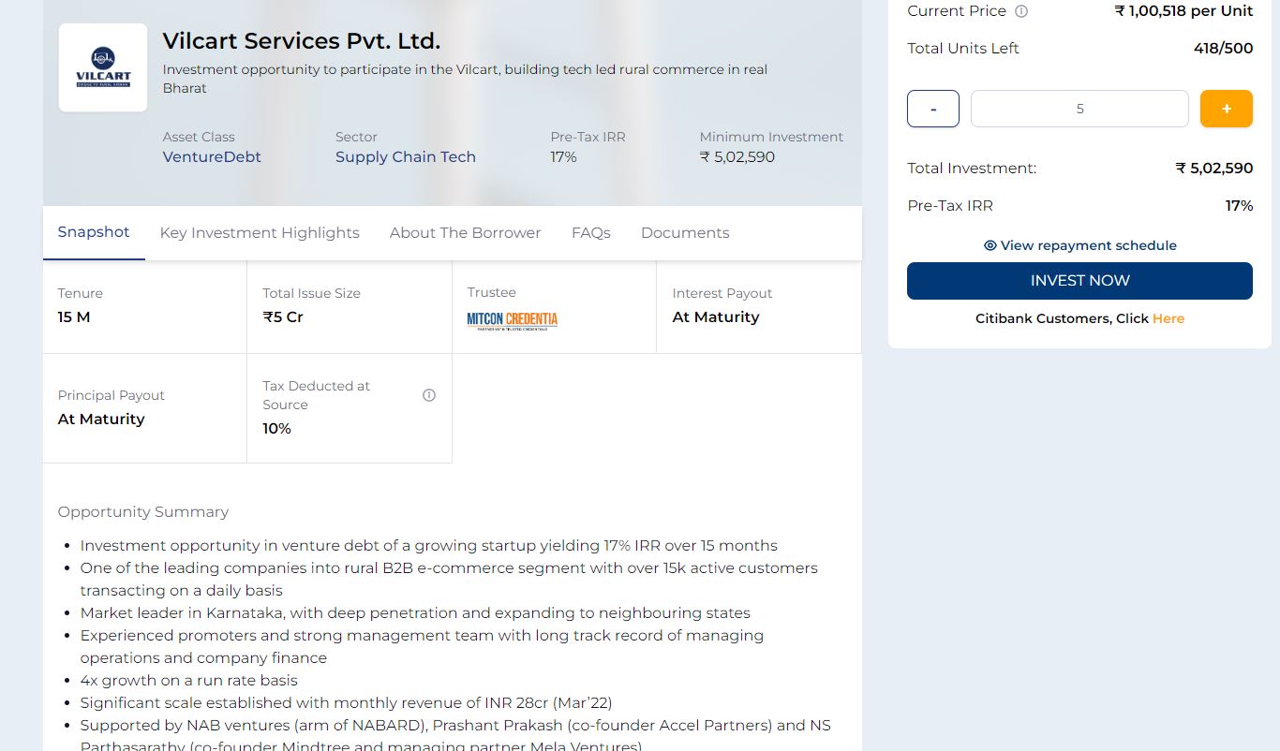This screenshot has width=1280, height=751.
Task: Go to the FAQs tab
Action: [591, 233]
